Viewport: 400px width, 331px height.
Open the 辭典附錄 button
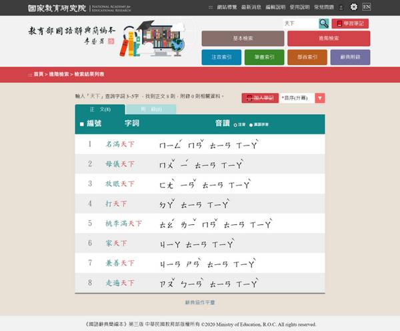click(350, 57)
